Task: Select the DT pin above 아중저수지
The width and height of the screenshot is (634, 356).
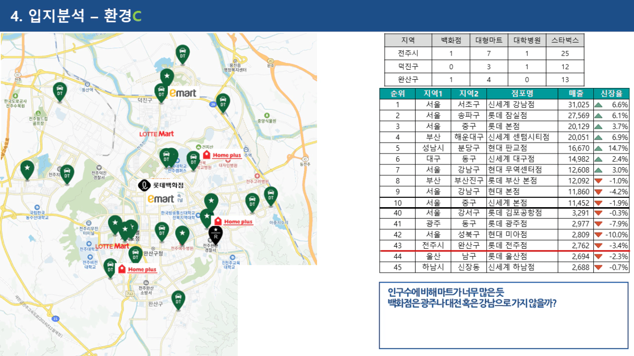Action: (x=271, y=196)
